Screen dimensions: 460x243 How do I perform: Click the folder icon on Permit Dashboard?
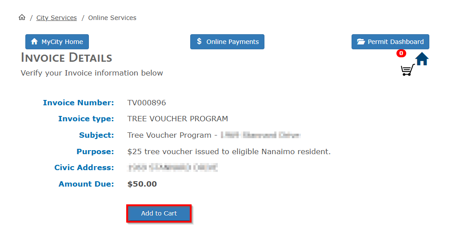pos(361,42)
